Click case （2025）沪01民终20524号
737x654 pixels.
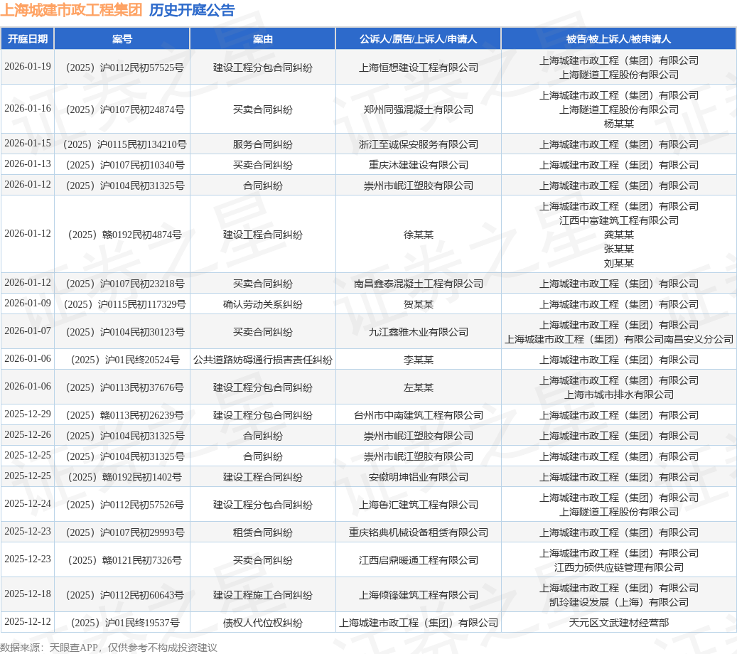(124, 359)
